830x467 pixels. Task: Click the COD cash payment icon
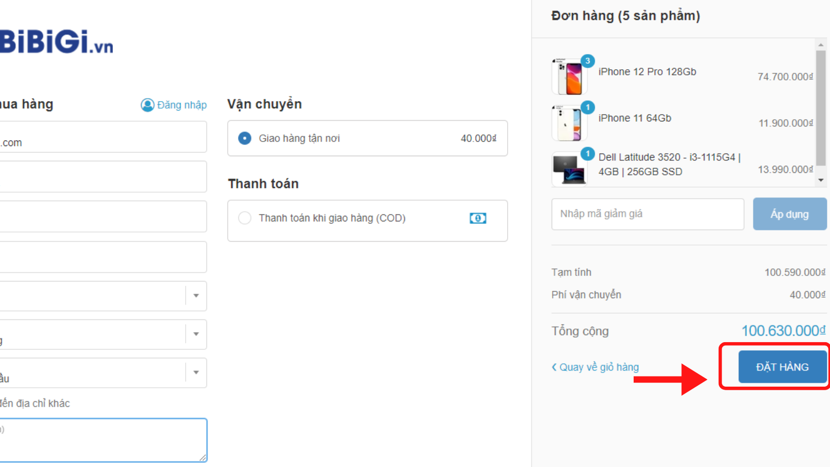[478, 218]
